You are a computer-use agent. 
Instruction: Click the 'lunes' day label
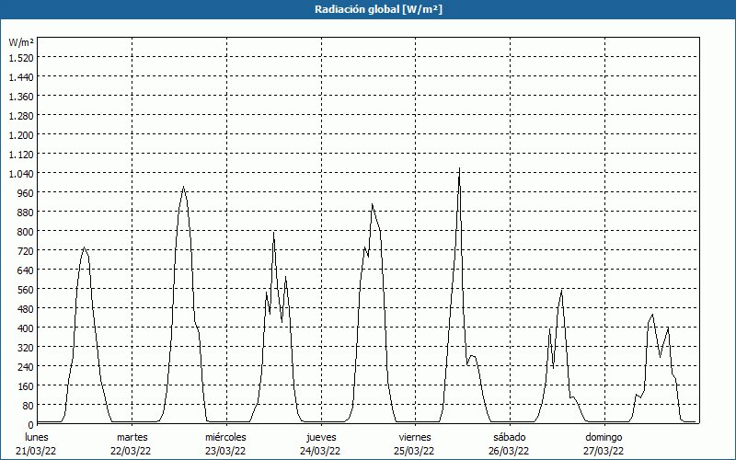pos(37,438)
